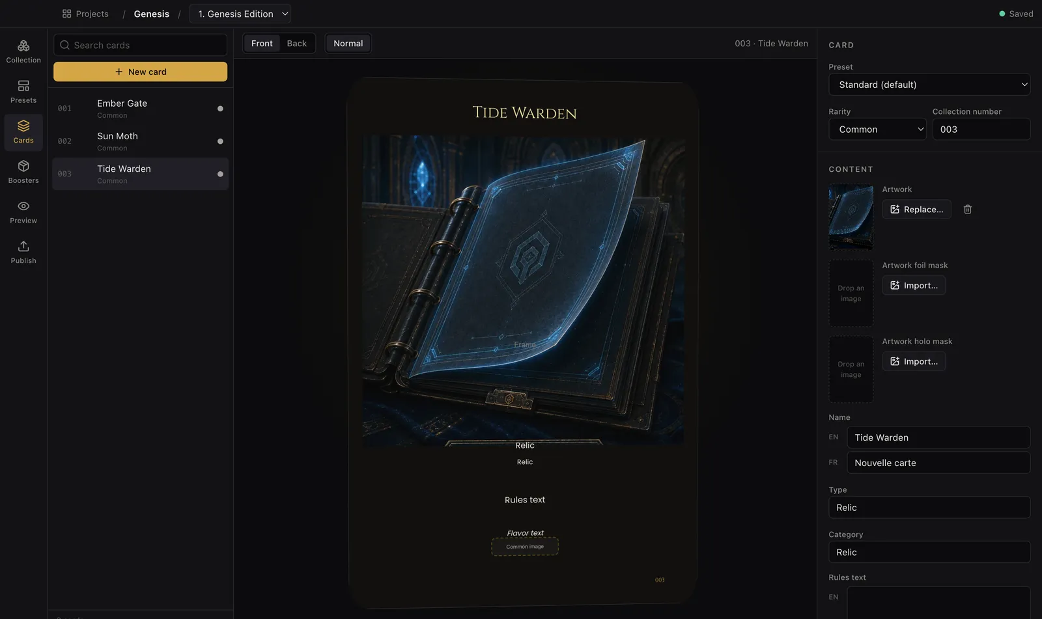Switch to the Front card side
Viewport: 1042px width, 619px height.
(x=262, y=44)
